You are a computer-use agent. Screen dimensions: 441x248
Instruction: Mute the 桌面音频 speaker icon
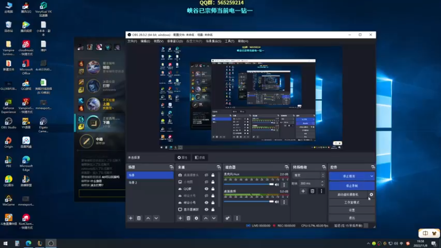point(277,202)
